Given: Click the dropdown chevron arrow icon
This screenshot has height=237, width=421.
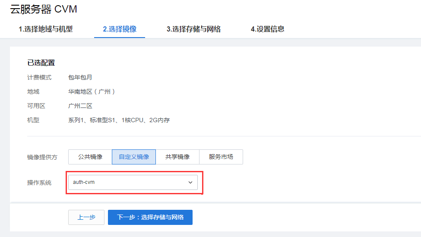Looking at the screenshot, I should coord(190,183).
